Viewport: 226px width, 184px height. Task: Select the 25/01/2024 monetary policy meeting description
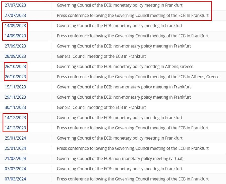(120, 138)
